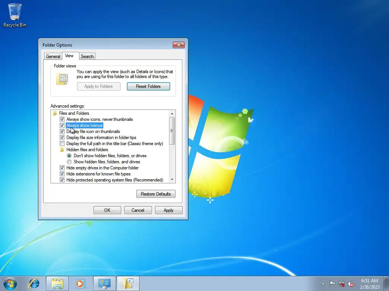Open Action Center flag icon
389x291 pixels.
click(332, 284)
